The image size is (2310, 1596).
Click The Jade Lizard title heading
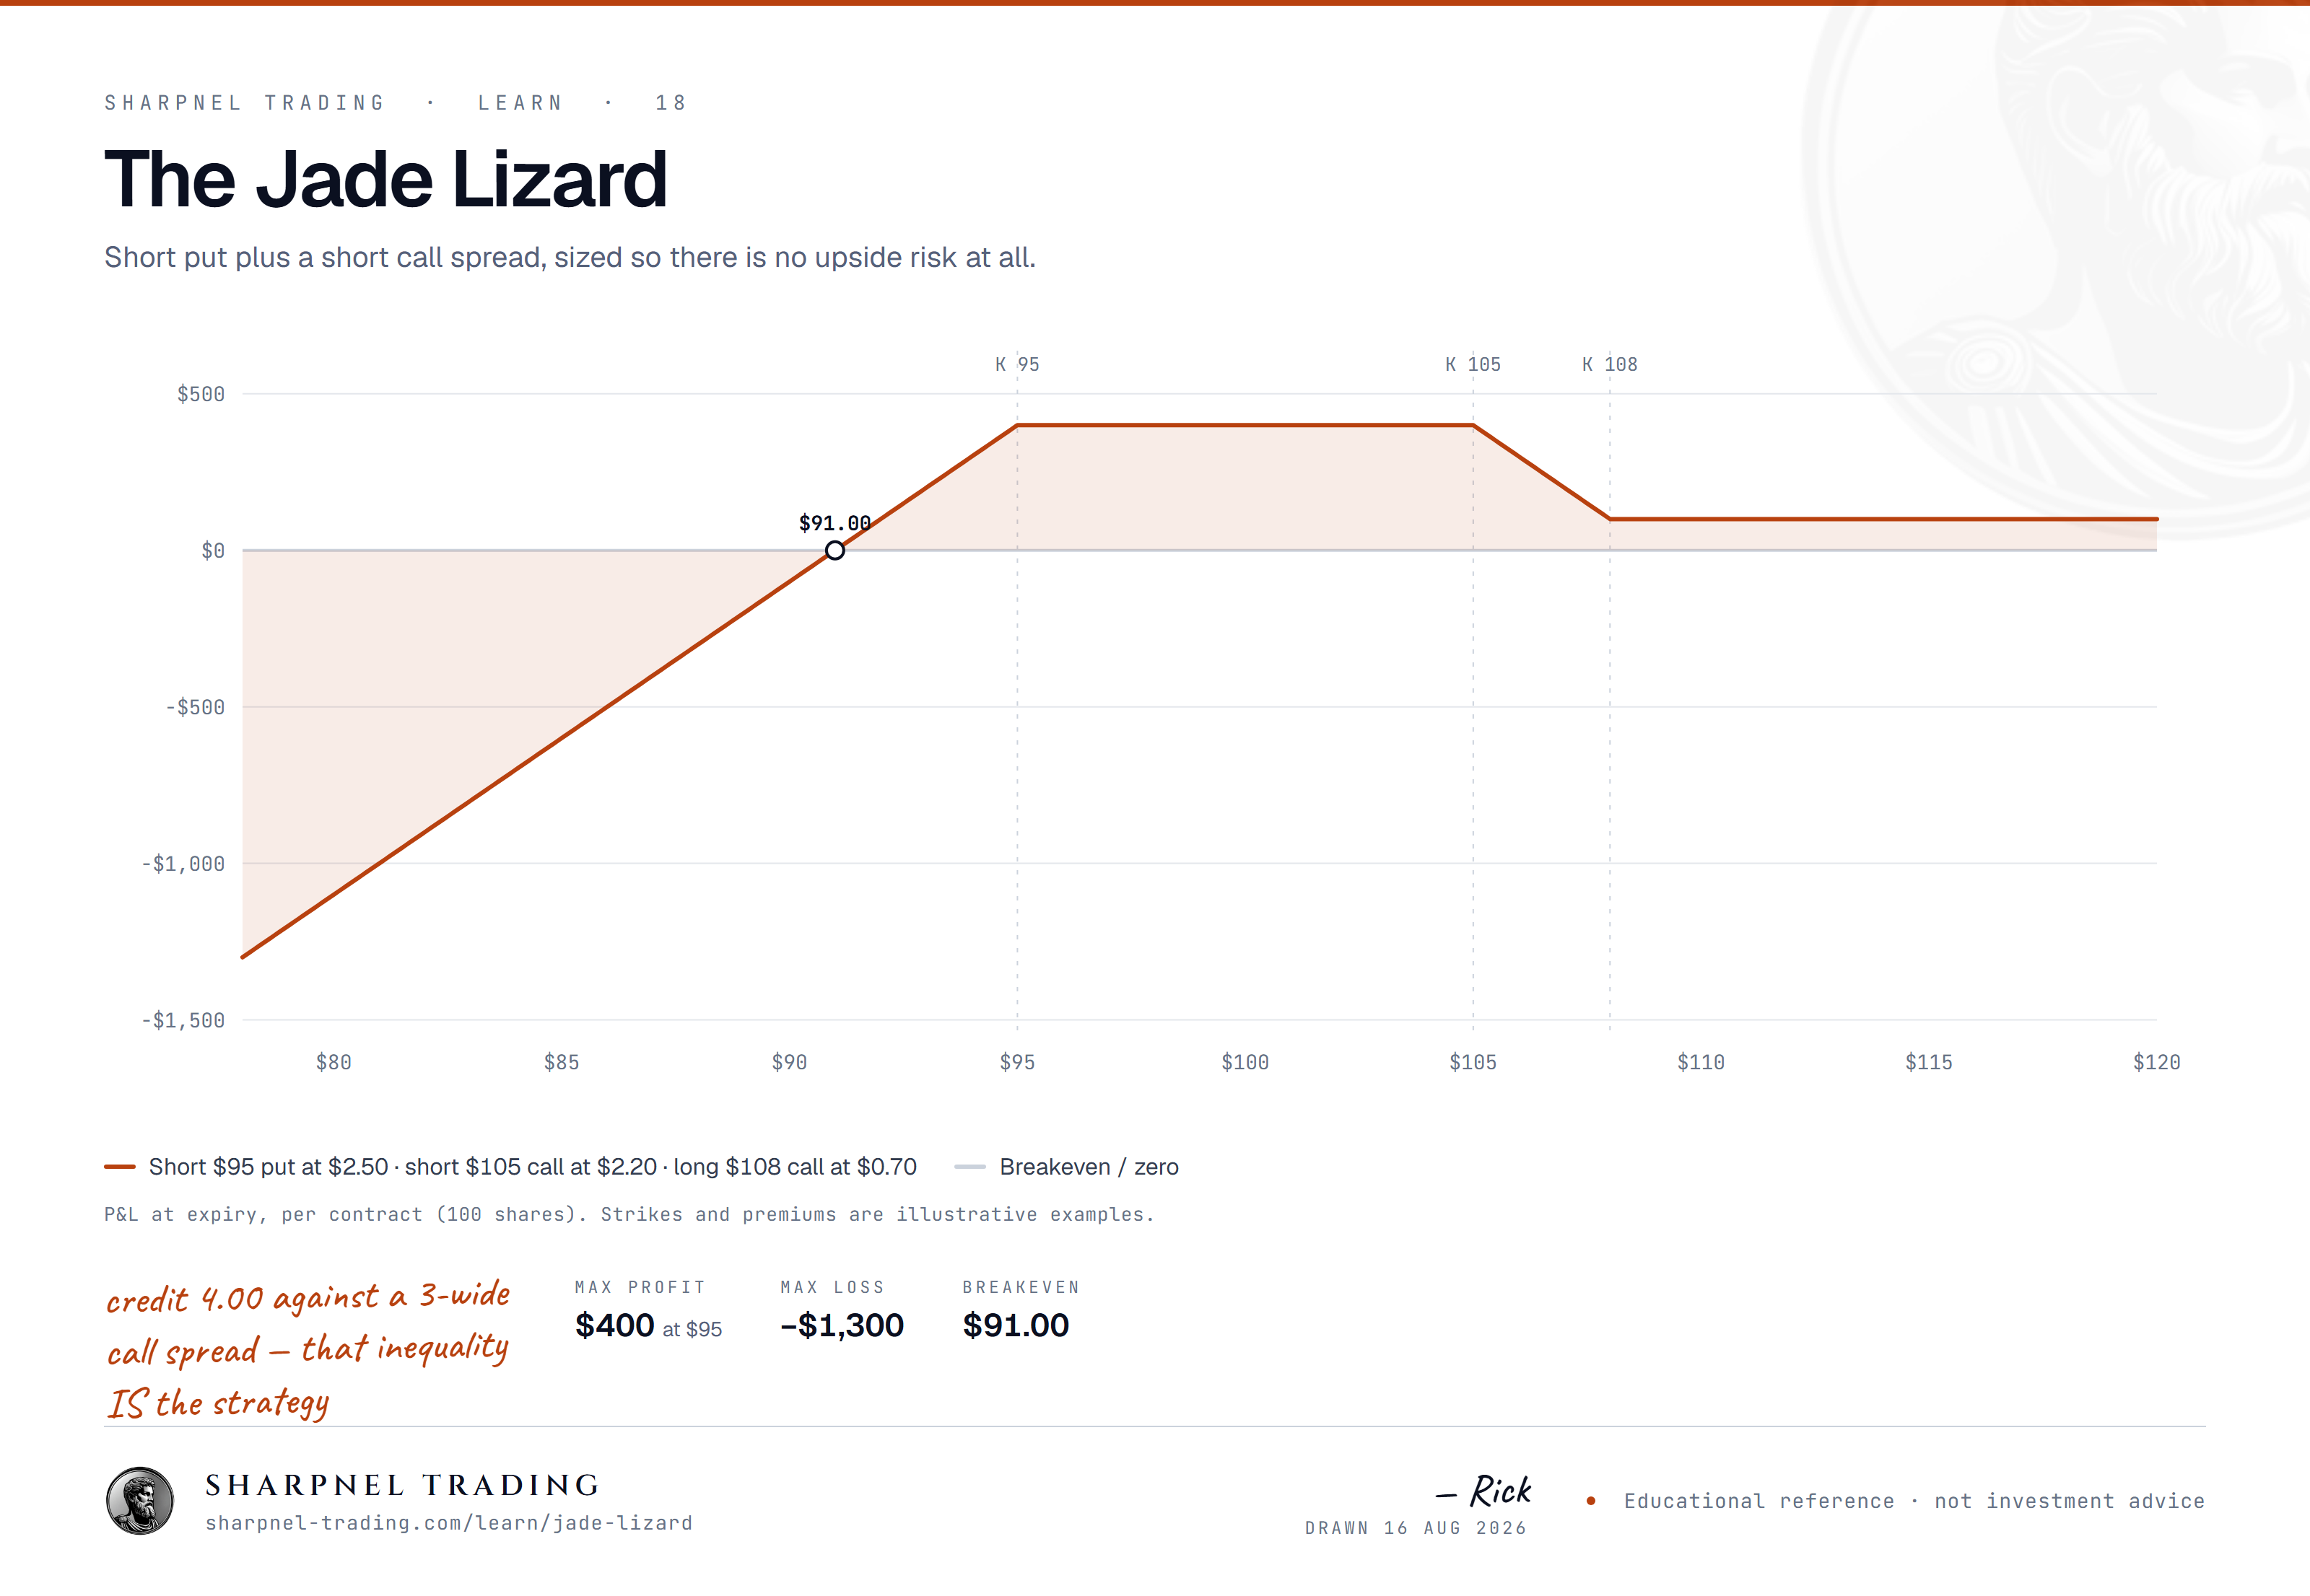point(385,179)
